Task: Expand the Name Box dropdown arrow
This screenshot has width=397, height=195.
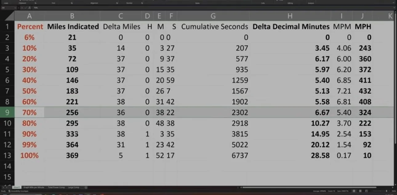Action: click(x=15, y=7)
